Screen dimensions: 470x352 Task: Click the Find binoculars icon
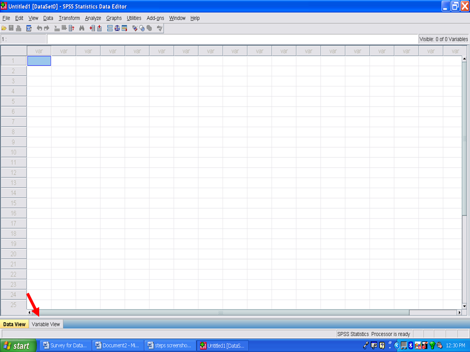click(x=82, y=28)
